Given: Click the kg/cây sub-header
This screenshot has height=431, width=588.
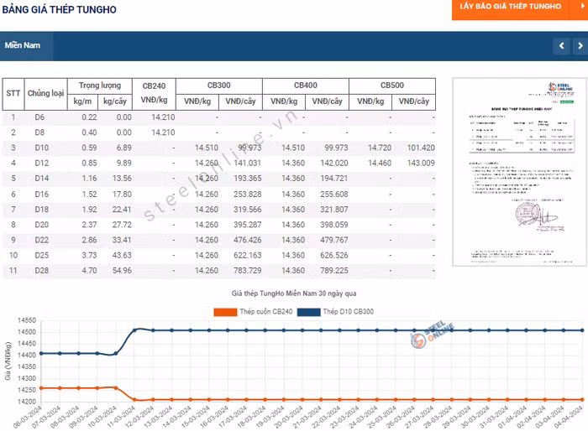Looking at the screenshot, I should coord(115,101).
